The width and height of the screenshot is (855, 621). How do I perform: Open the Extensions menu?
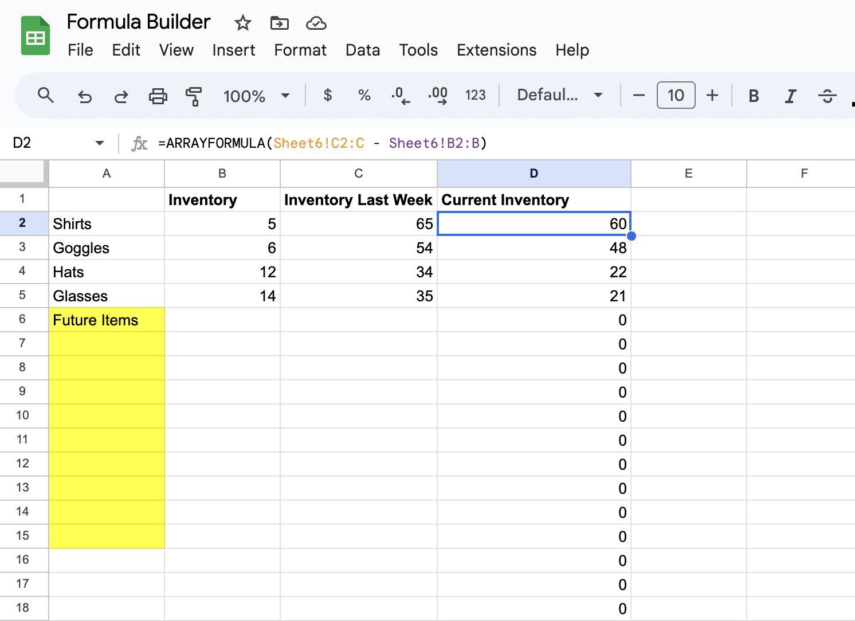click(496, 50)
